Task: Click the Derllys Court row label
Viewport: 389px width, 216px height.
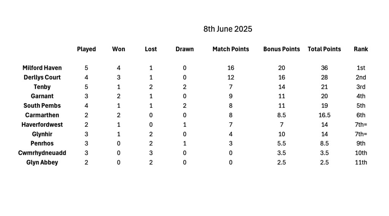Action: pos(42,77)
